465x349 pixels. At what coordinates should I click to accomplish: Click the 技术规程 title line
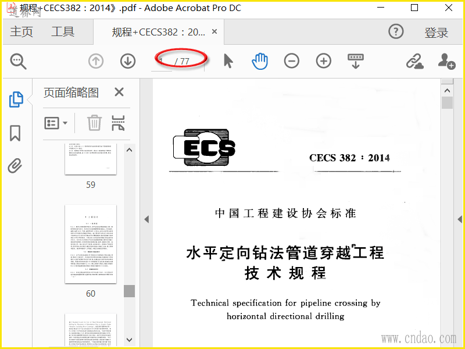tap(285, 273)
